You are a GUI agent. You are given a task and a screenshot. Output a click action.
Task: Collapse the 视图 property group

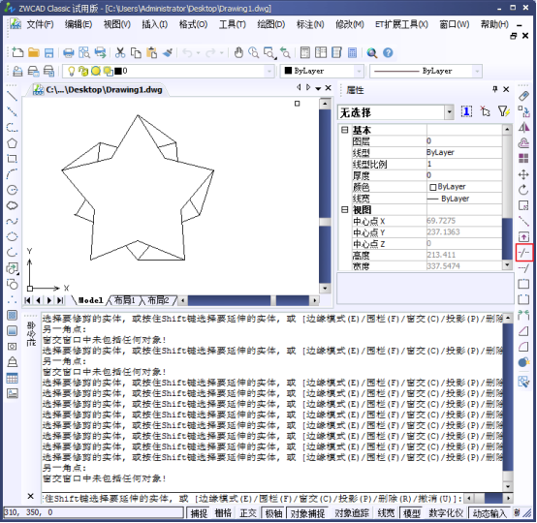point(345,209)
